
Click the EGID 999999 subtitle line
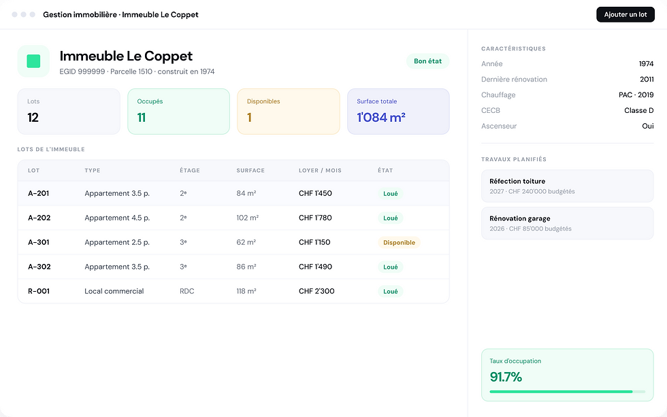tap(137, 72)
